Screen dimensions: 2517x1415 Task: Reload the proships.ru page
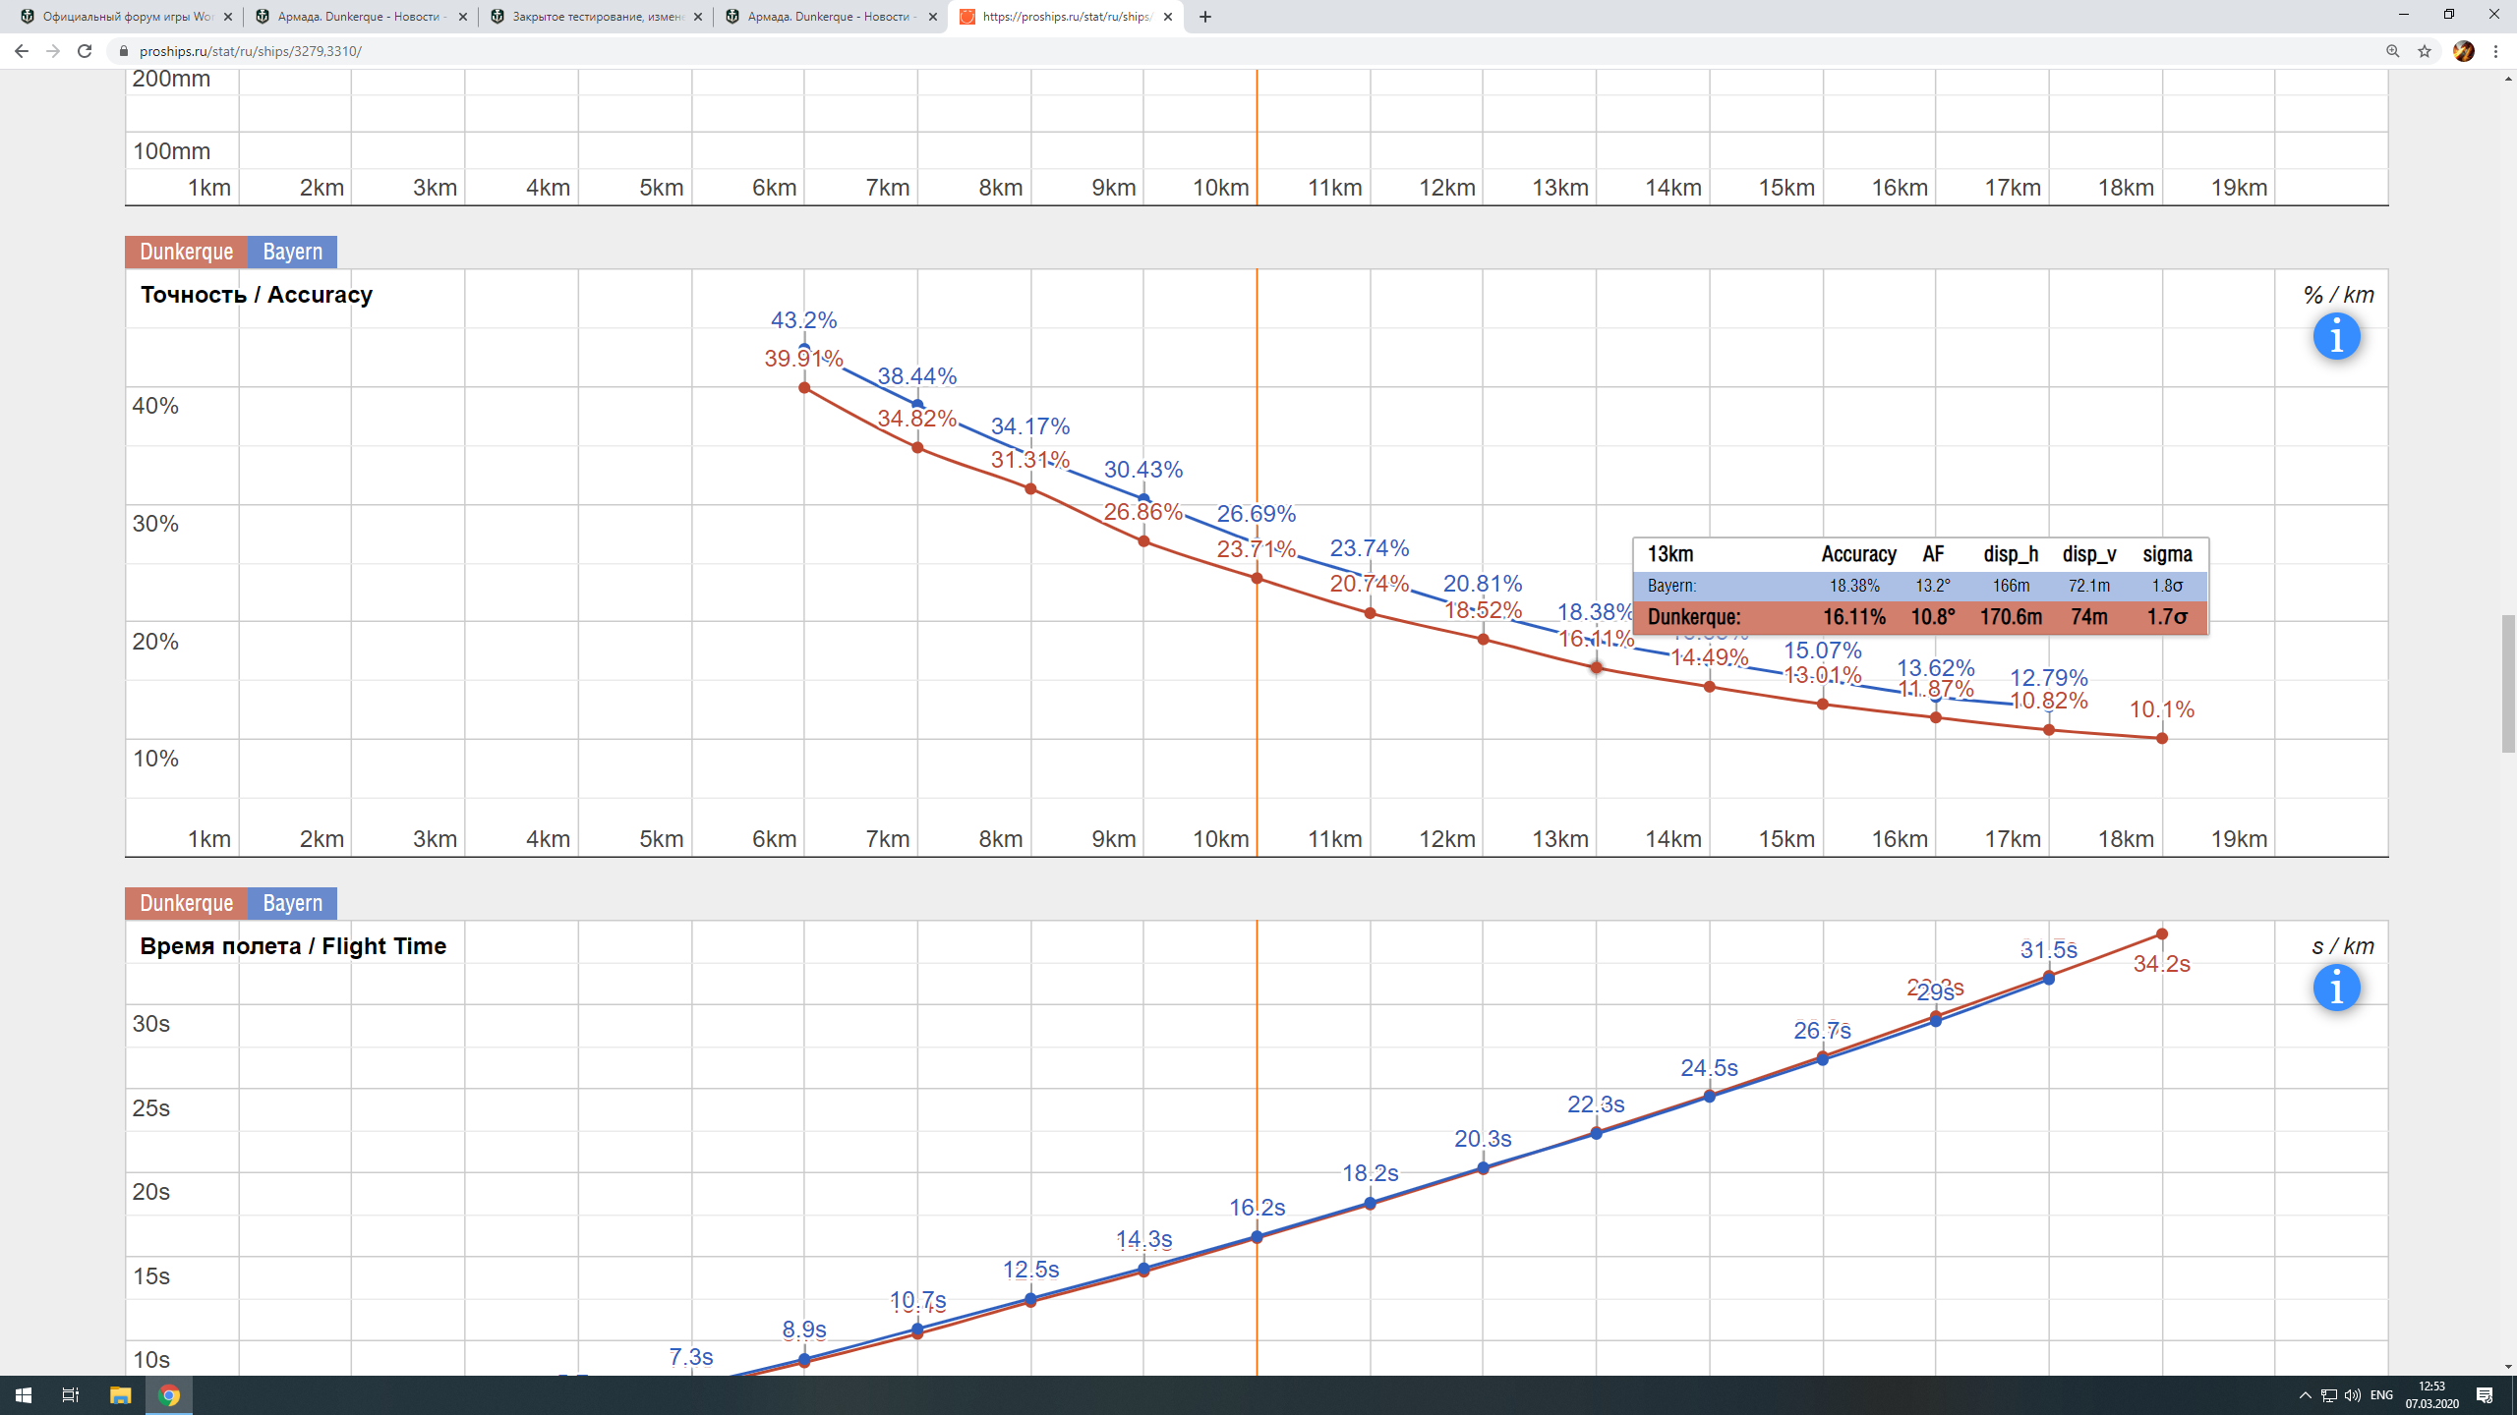[85, 51]
